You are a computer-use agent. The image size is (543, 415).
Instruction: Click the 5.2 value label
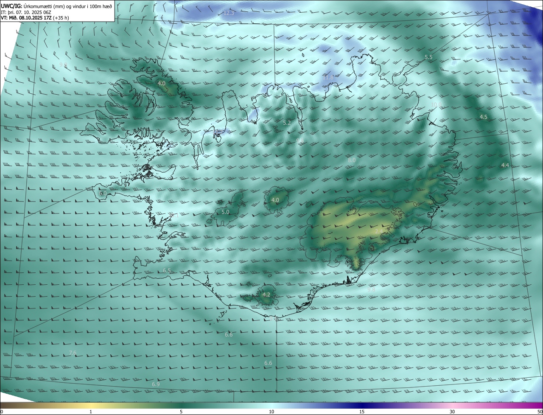click(x=287, y=123)
